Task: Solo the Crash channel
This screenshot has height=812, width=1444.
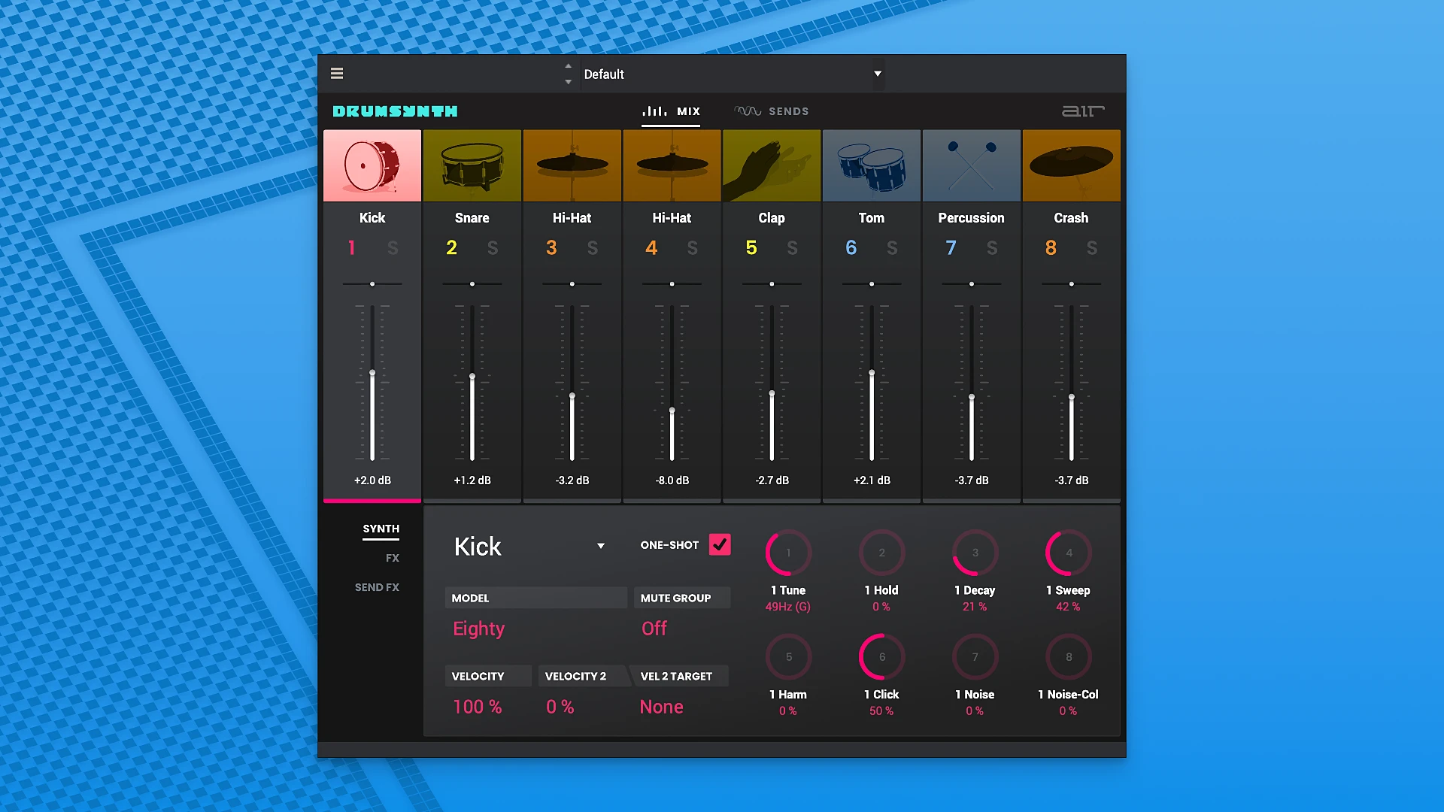Action: [x=1092, y=248]
